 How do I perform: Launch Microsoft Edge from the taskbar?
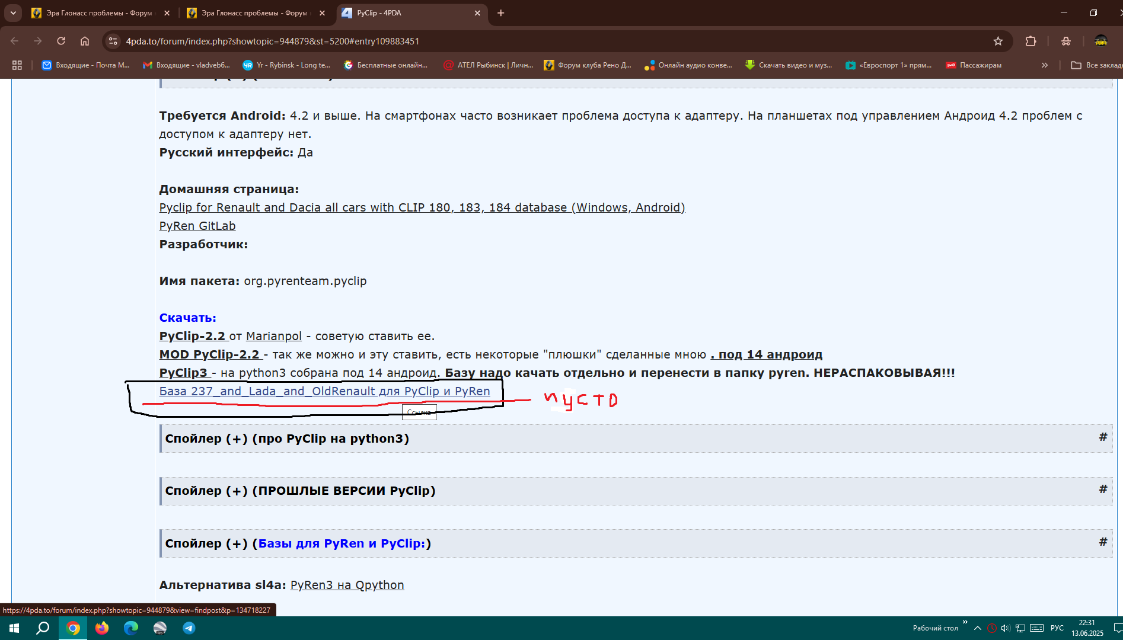(x=131, y=628)
